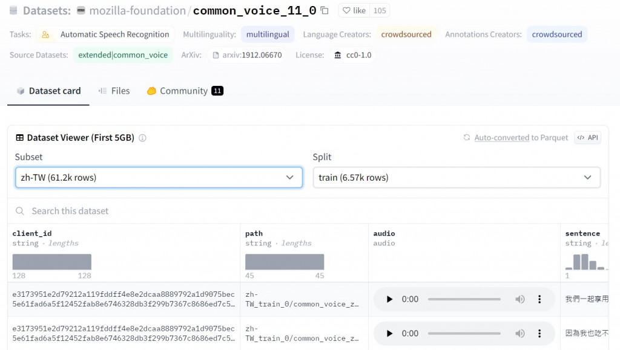Open the cc0-1.0 license tag
The height and width of the screenshot is (350, 620).
pyautogui.click(x=353, y=55)
